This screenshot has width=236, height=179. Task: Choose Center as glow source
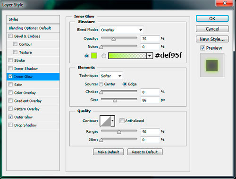pos(101,84)
